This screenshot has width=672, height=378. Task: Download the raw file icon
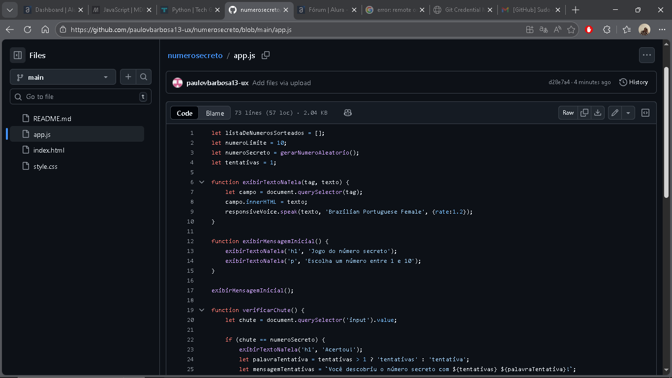click(598, 113)
